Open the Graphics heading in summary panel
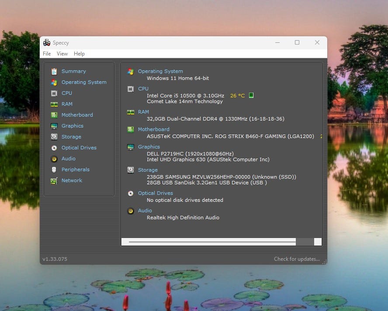The width and height of the screenshot is (388, 311). click(x=149, y=147)
